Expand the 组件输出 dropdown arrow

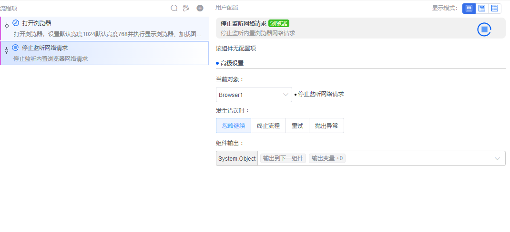(497, 159)
